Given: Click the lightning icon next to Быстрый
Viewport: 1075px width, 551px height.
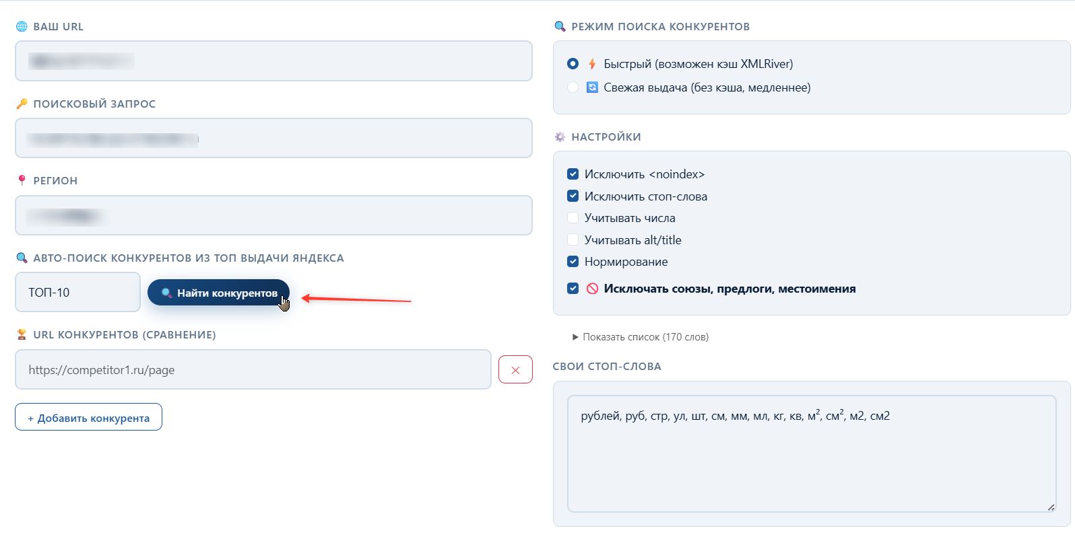Looking at the screenshot, I should click(592, 64).
